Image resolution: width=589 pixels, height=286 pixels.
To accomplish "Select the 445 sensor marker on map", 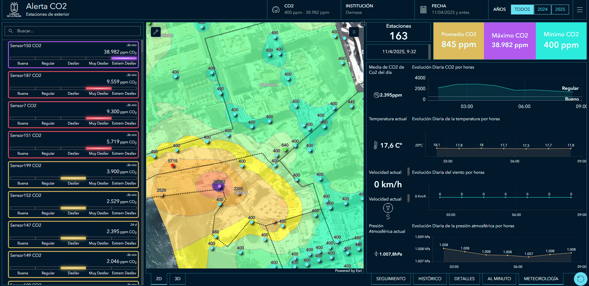I will [x=351, y=106].
